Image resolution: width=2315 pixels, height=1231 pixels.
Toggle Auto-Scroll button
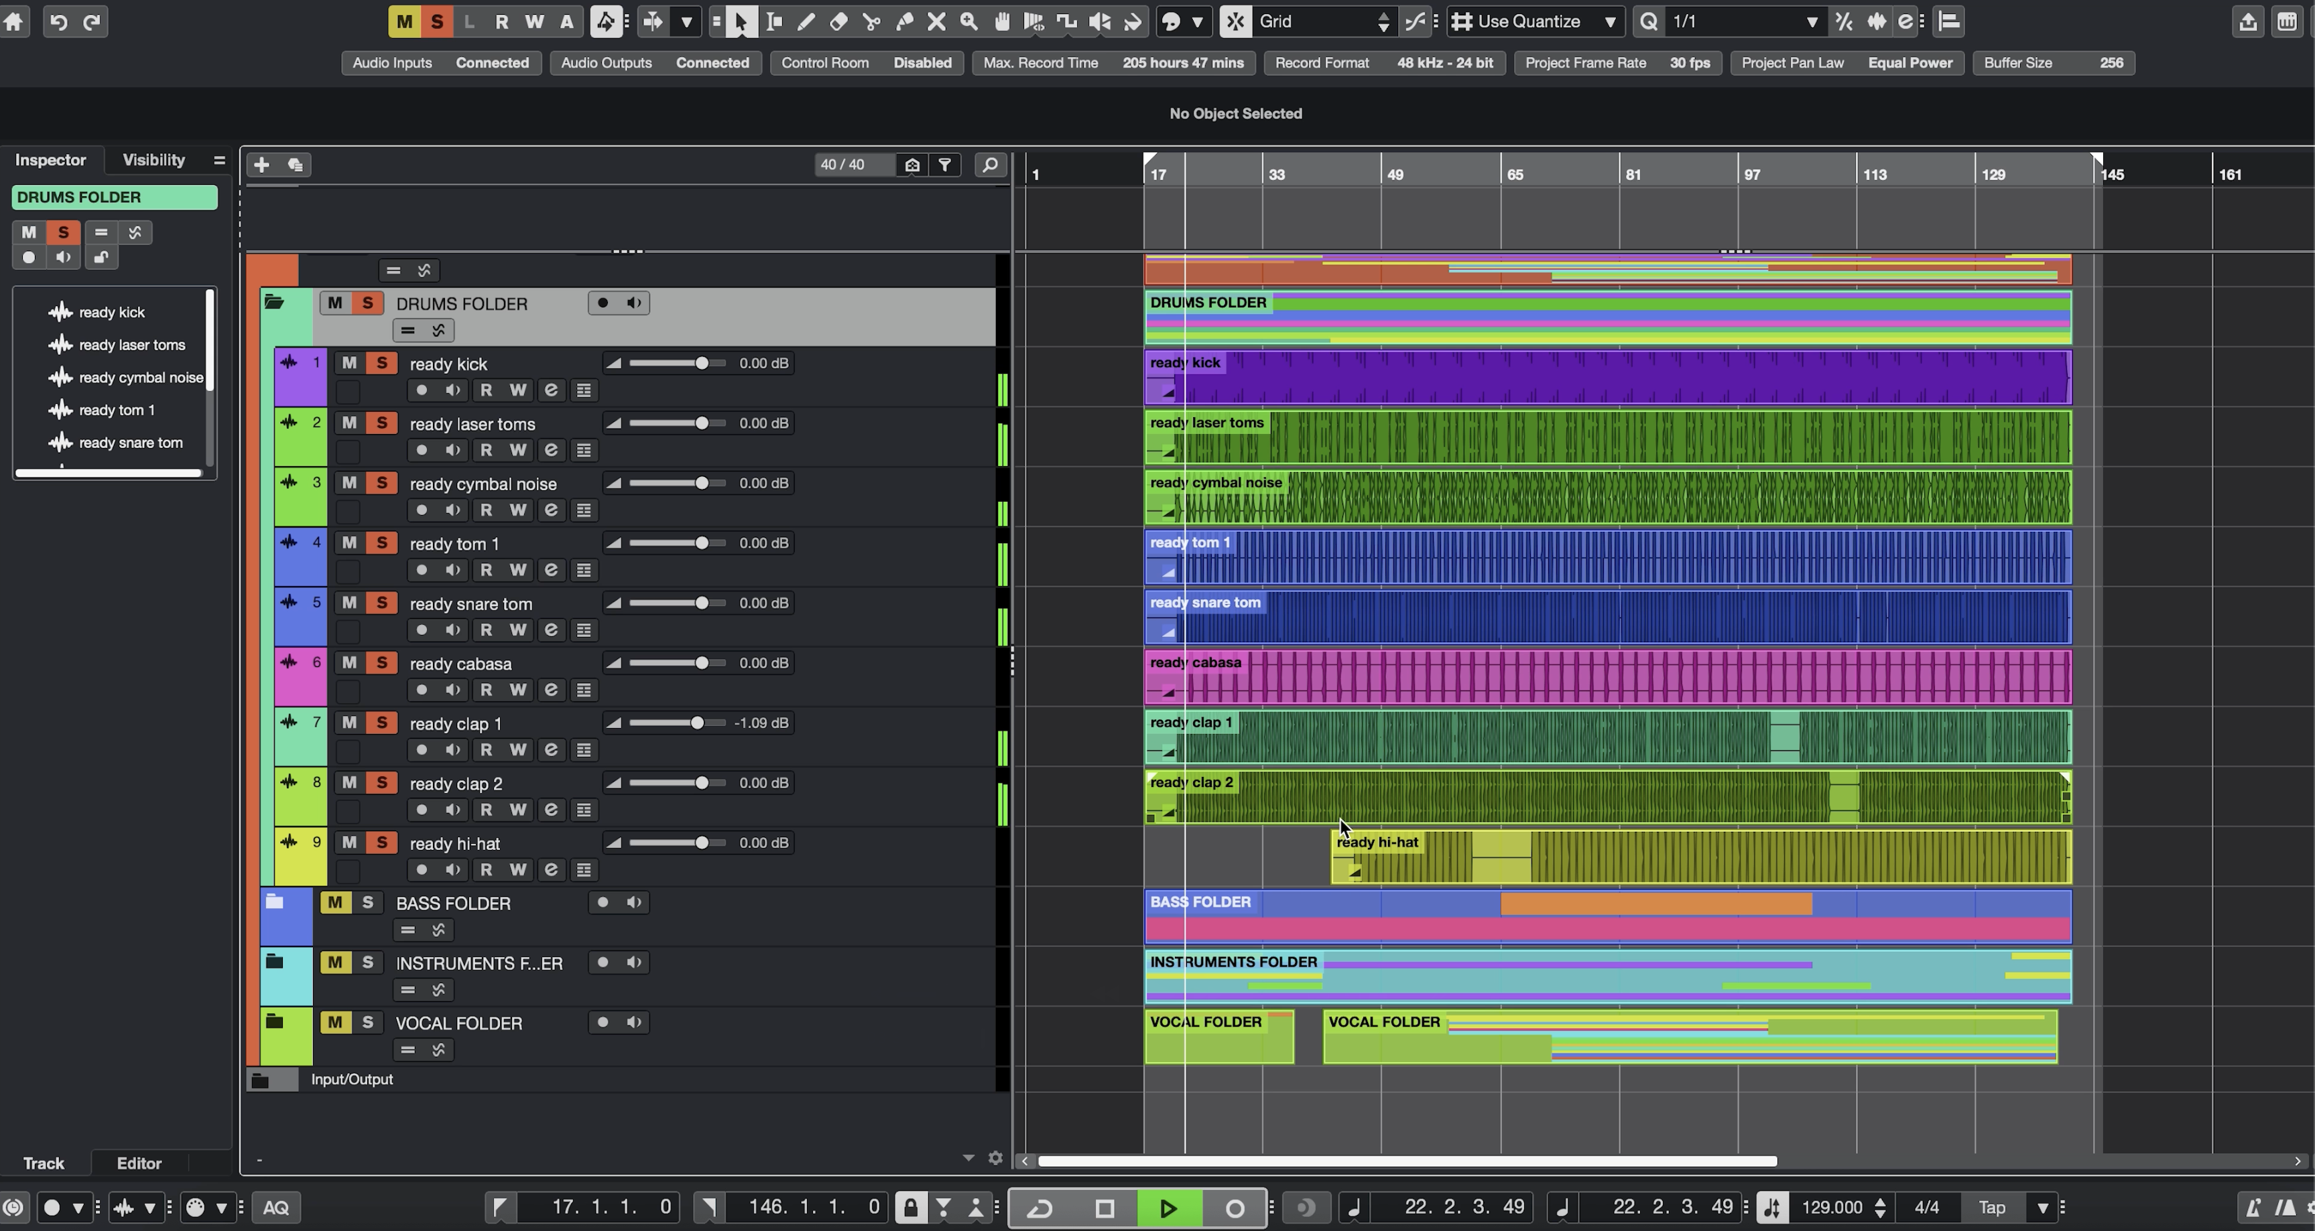653,21
